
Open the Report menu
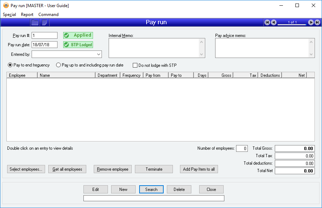coord(27,15)
